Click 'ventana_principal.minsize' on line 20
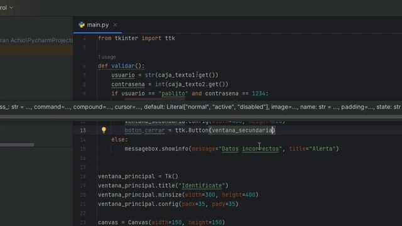This screenshot has width=402, height=226. (x=139, y=195)
